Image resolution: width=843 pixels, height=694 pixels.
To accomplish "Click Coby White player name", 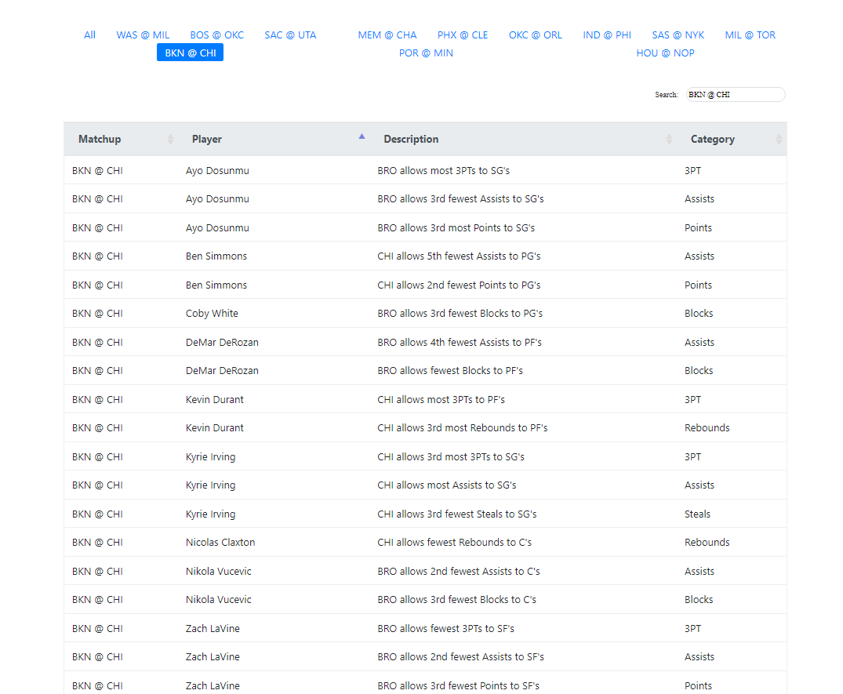I will coord(212,314).
